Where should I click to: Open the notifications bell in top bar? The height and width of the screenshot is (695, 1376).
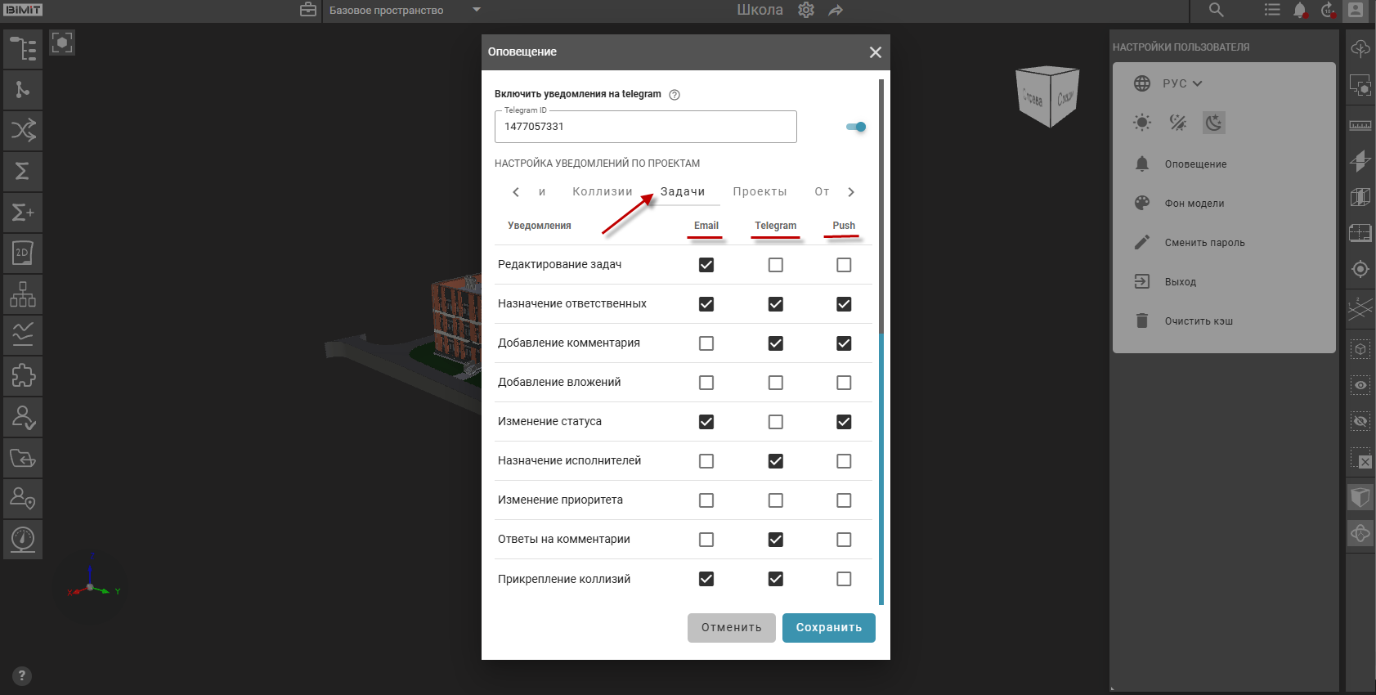tap(1300, 10)
